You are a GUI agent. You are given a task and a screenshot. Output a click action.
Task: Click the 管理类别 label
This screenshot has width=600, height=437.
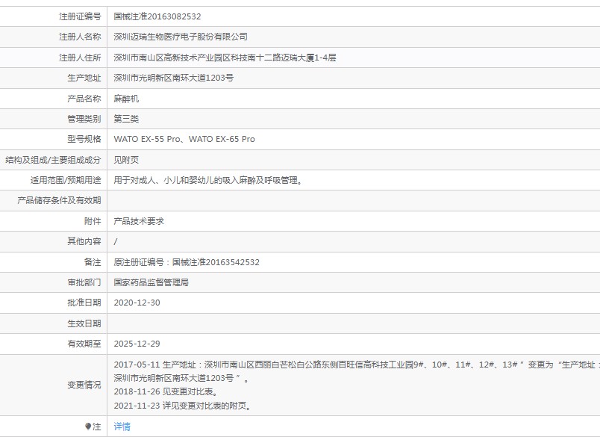pos(84,119)
